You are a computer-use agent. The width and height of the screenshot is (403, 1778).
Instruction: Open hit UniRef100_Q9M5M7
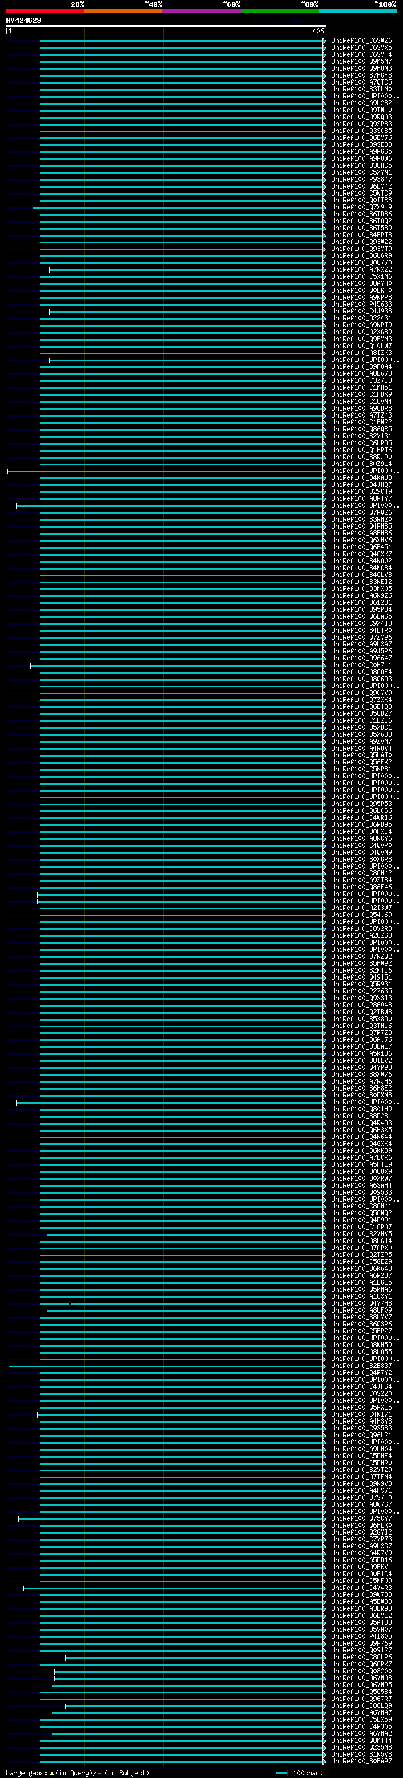pos(361,61)
